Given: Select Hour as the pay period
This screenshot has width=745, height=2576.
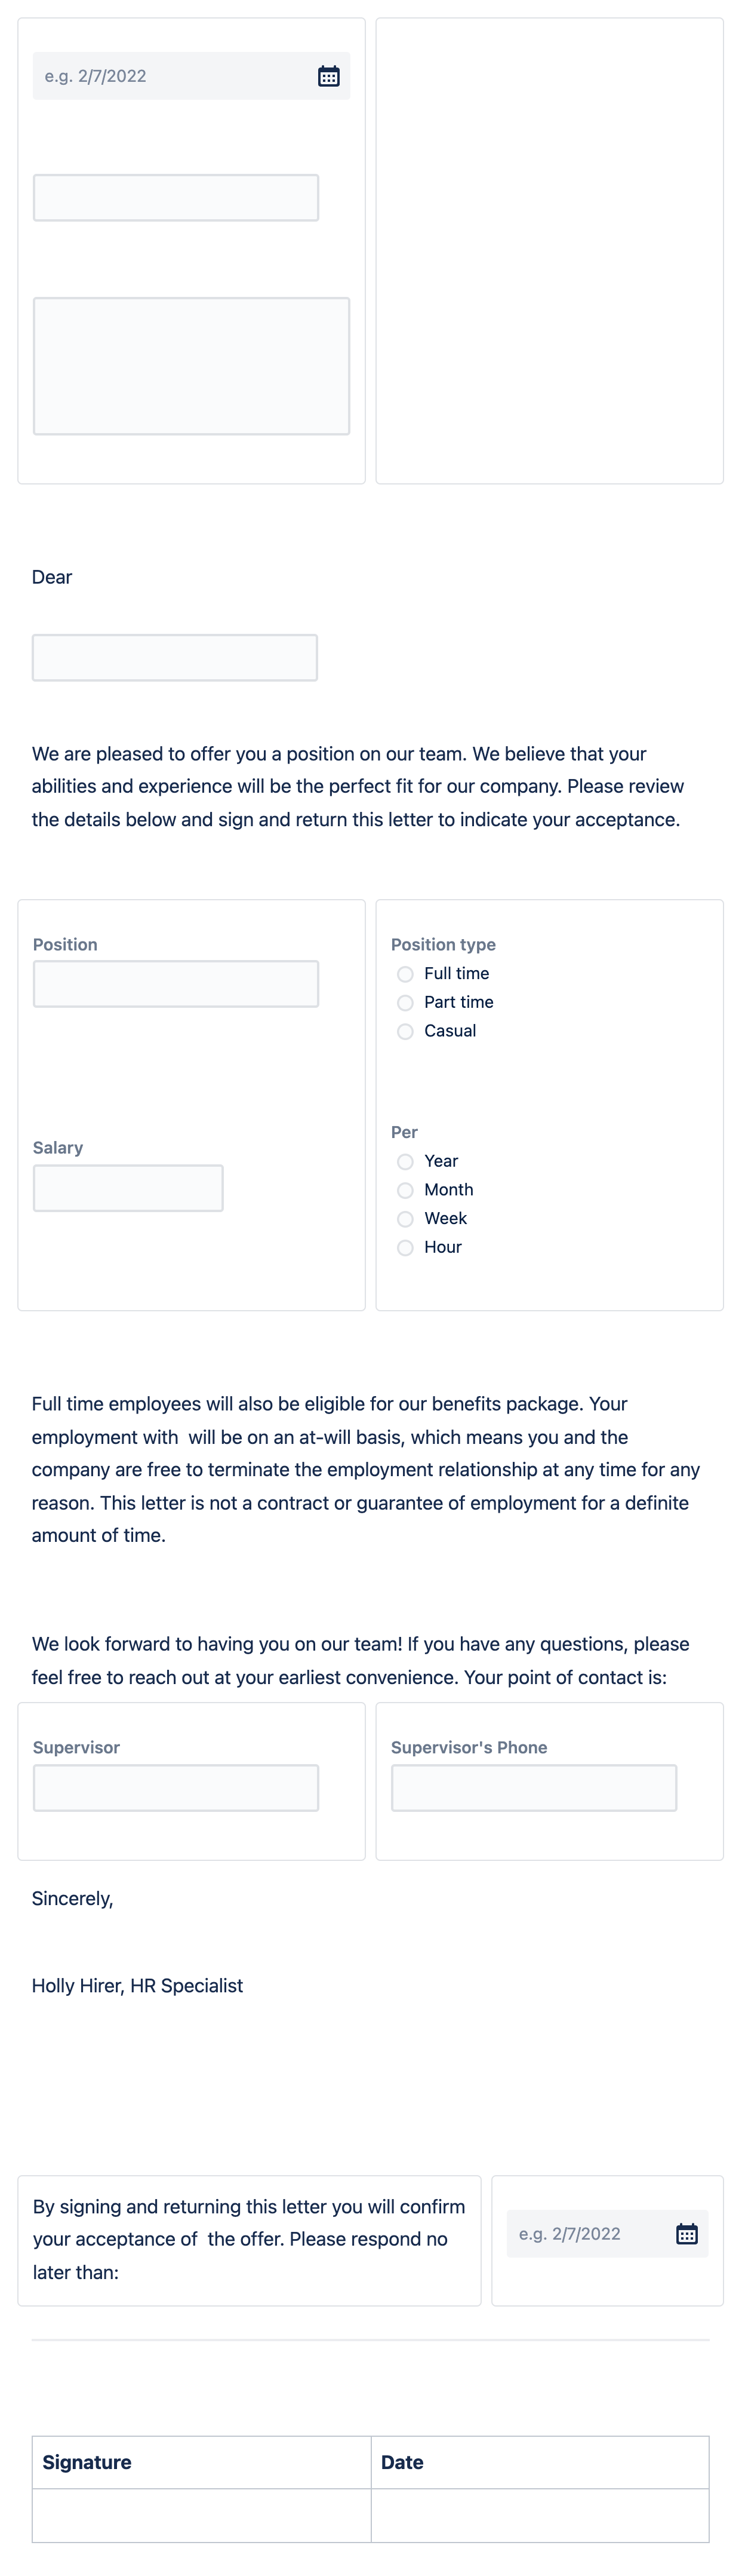Looking at the screenshot, I should (405, 1248).
